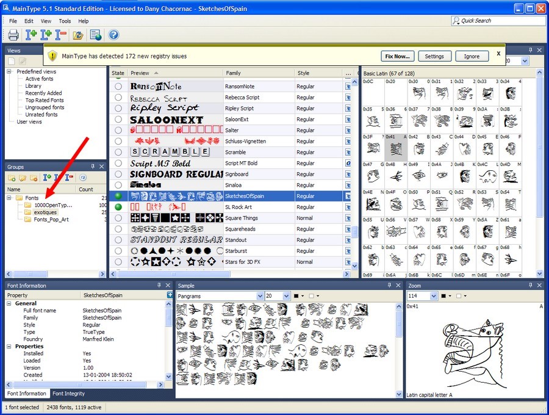Click the green-plus font icon in Groups toolbar
The height and width of the screenshot is (415, 549).
click(47, 178)
